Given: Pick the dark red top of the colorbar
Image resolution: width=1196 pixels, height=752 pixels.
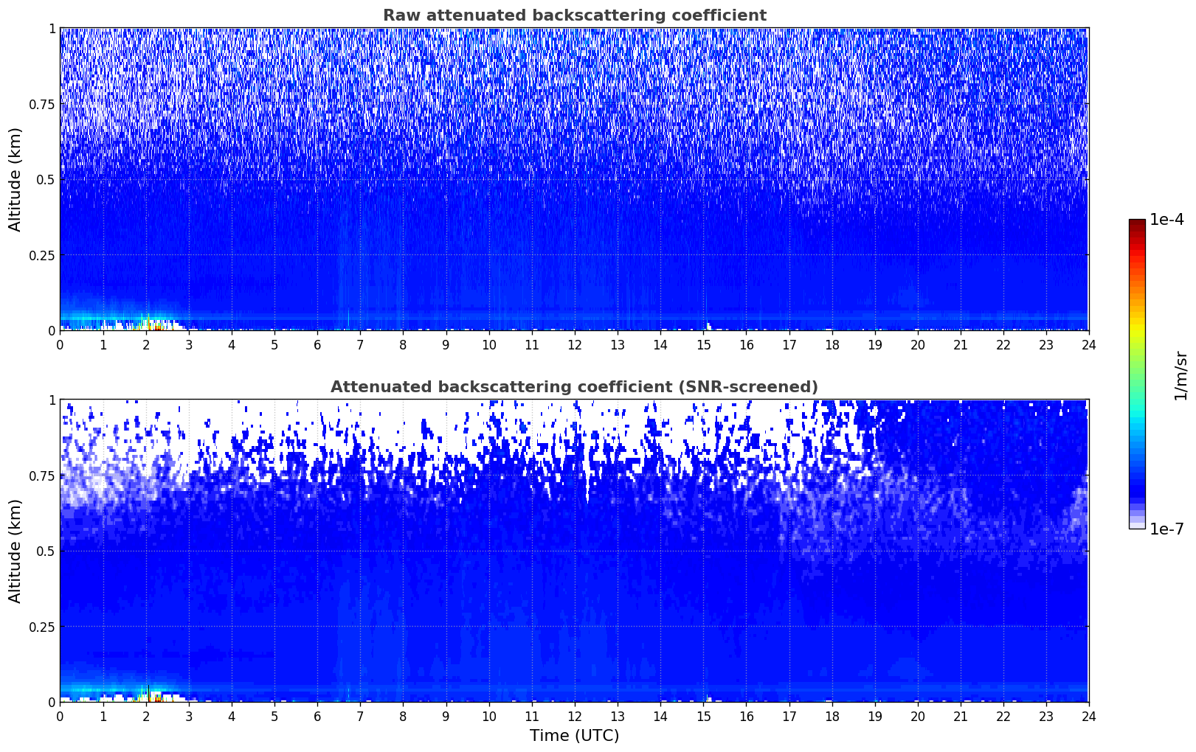Looking at the screenshot, I should point(1137,223).
